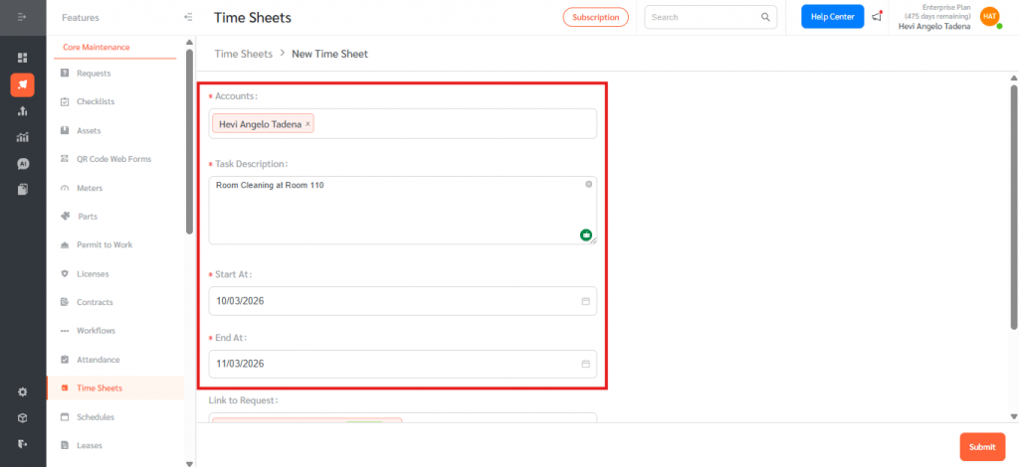Open Permit to Work from the sidebar

(103, 244)
